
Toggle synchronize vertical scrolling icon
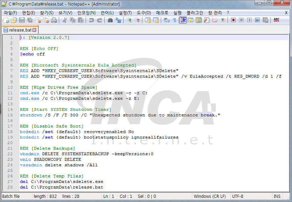click(x=148, y=20)
